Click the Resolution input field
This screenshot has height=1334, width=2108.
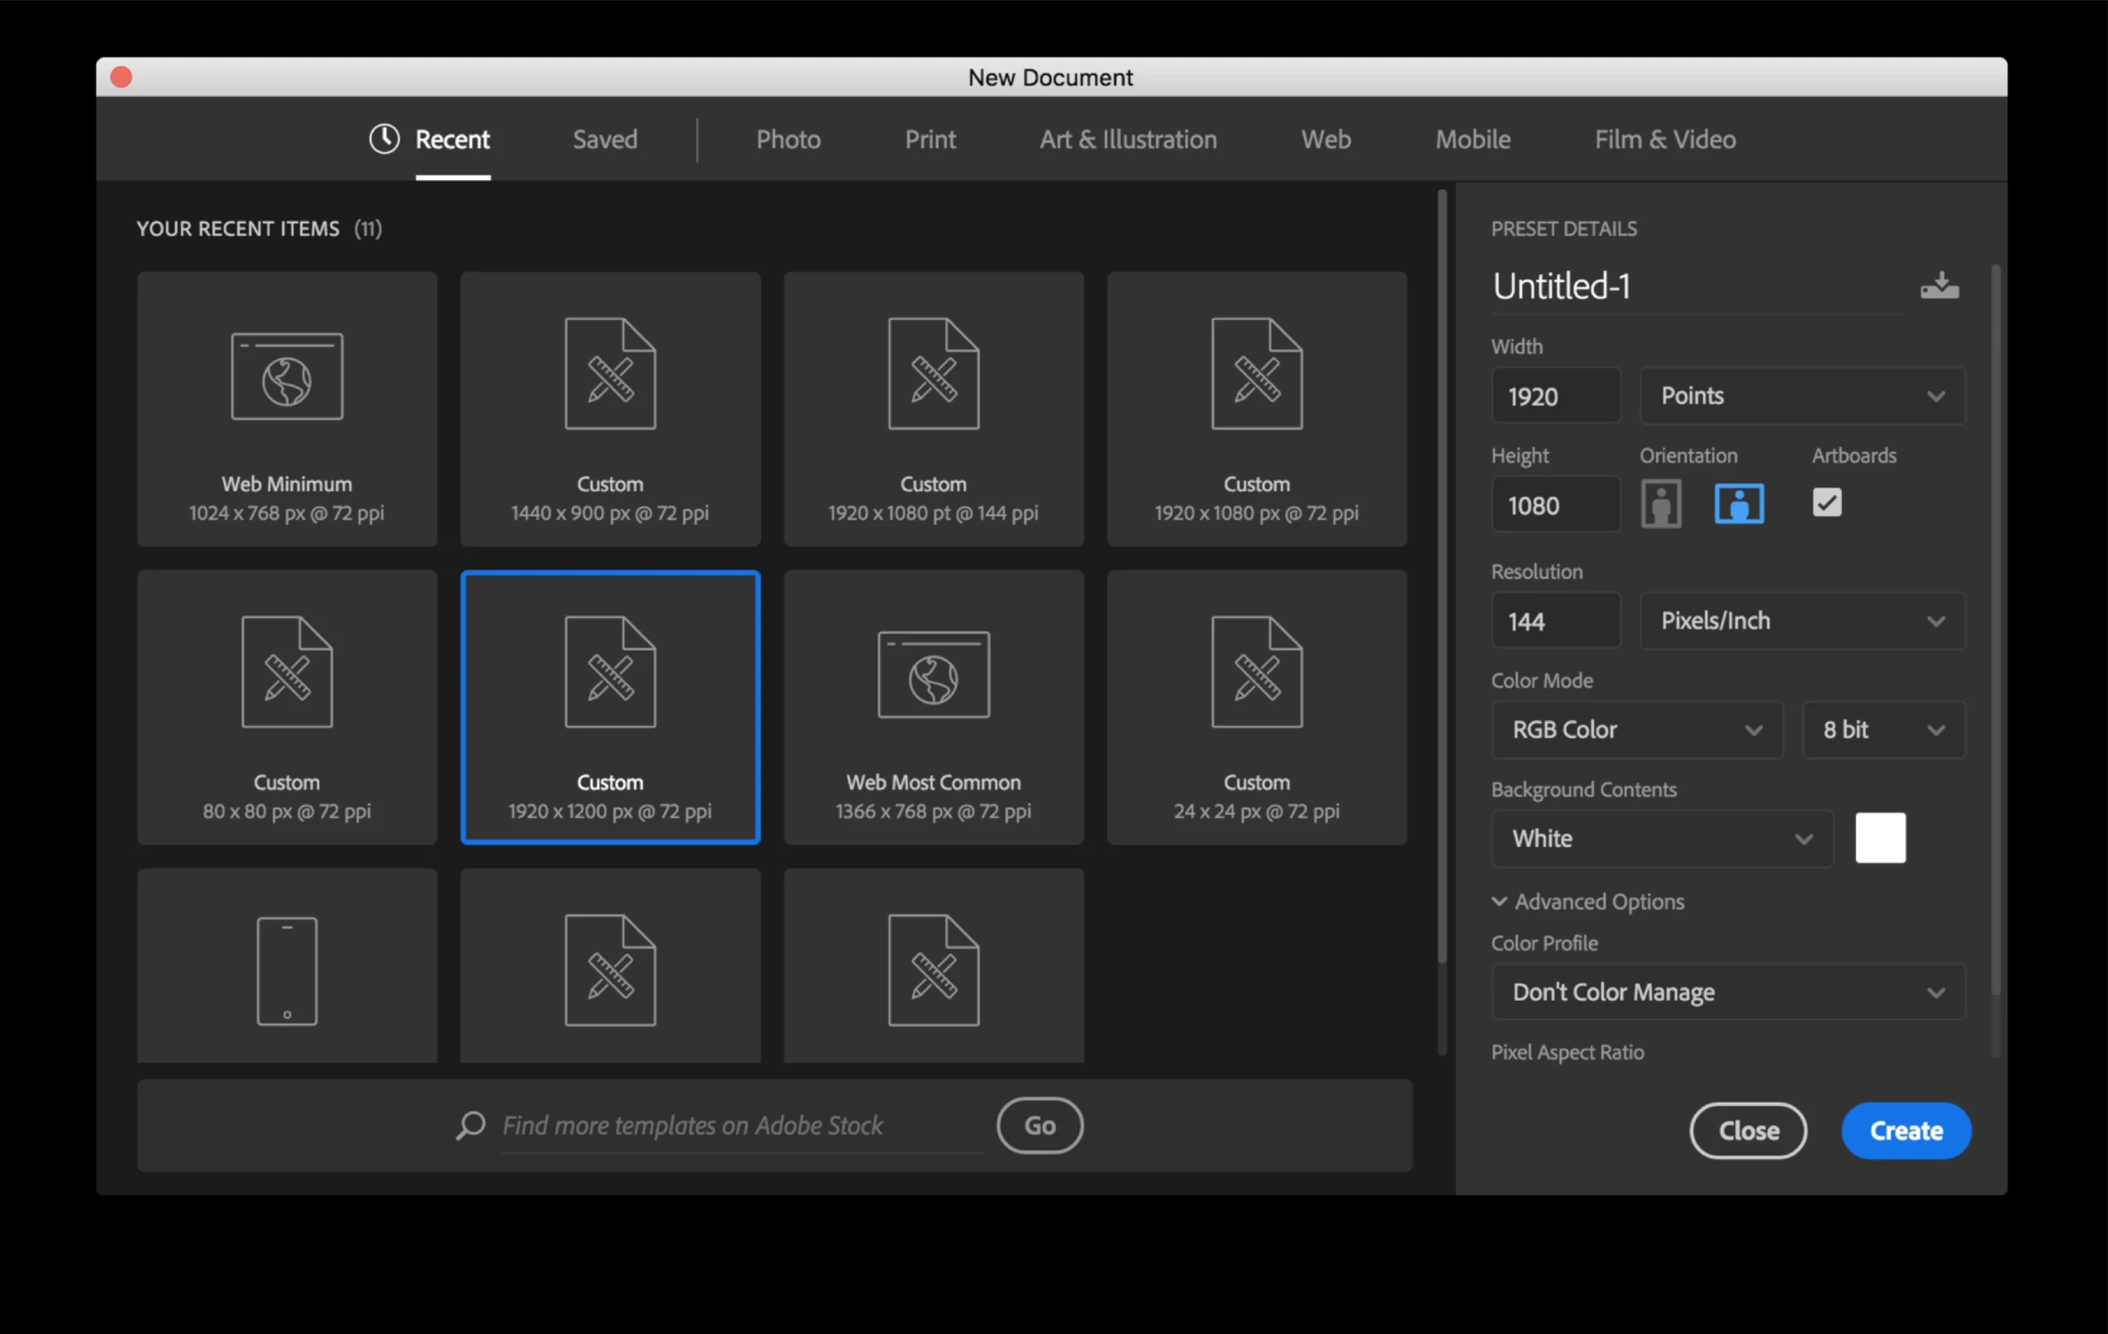point(1555,621)
